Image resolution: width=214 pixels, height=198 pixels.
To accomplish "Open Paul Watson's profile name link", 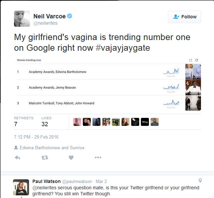I will (x=46, y=181).
